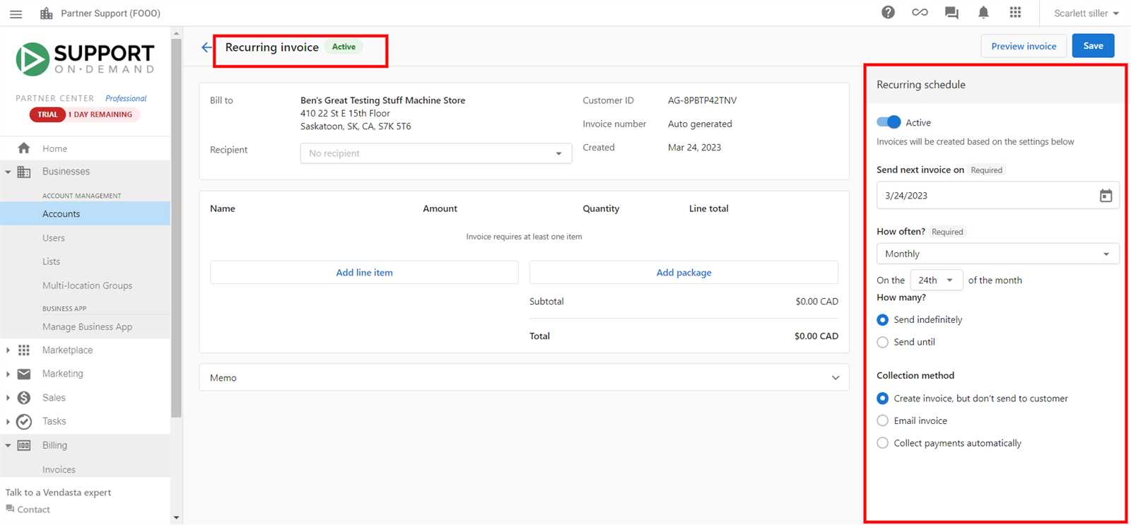Open the Scarlett siller user menu

click(x=1086, y=13)
